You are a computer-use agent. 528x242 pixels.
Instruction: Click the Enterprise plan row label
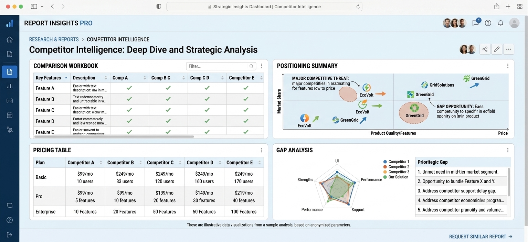click(45, 212)
